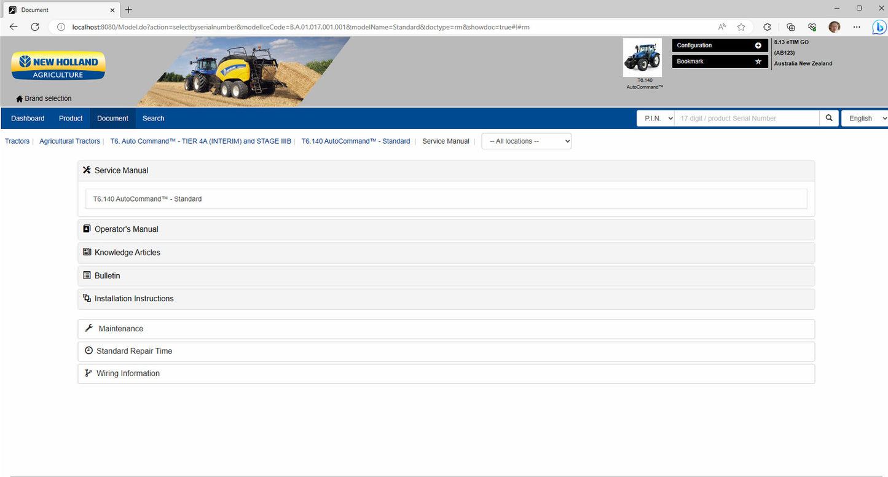Open the Product menu
Screen dimensions: 888x477
tap(71, 118)
